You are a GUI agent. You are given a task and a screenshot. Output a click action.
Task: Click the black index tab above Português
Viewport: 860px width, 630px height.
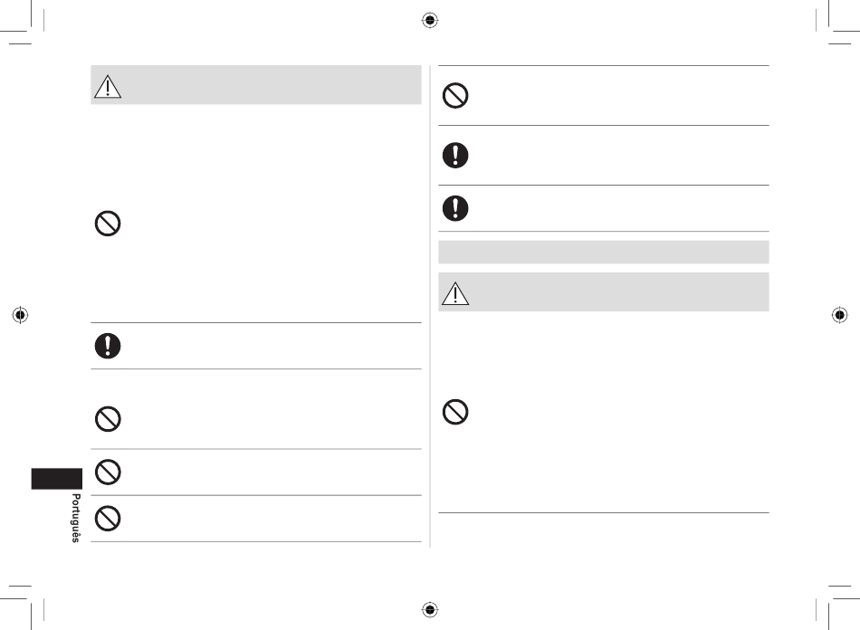coord(56,479)
